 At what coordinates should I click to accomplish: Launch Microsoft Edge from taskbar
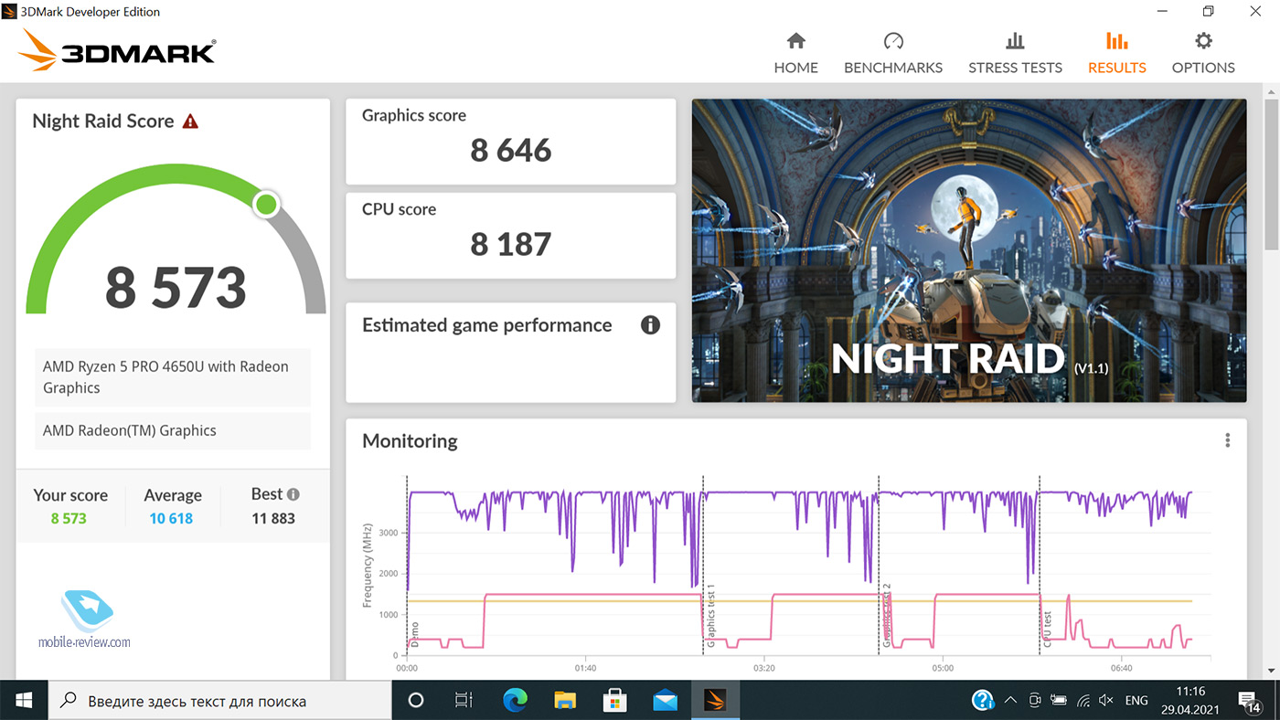516,701
